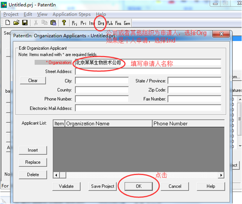Open the Project menu
This screenshot has height=204, width=242.
point(11,14)
